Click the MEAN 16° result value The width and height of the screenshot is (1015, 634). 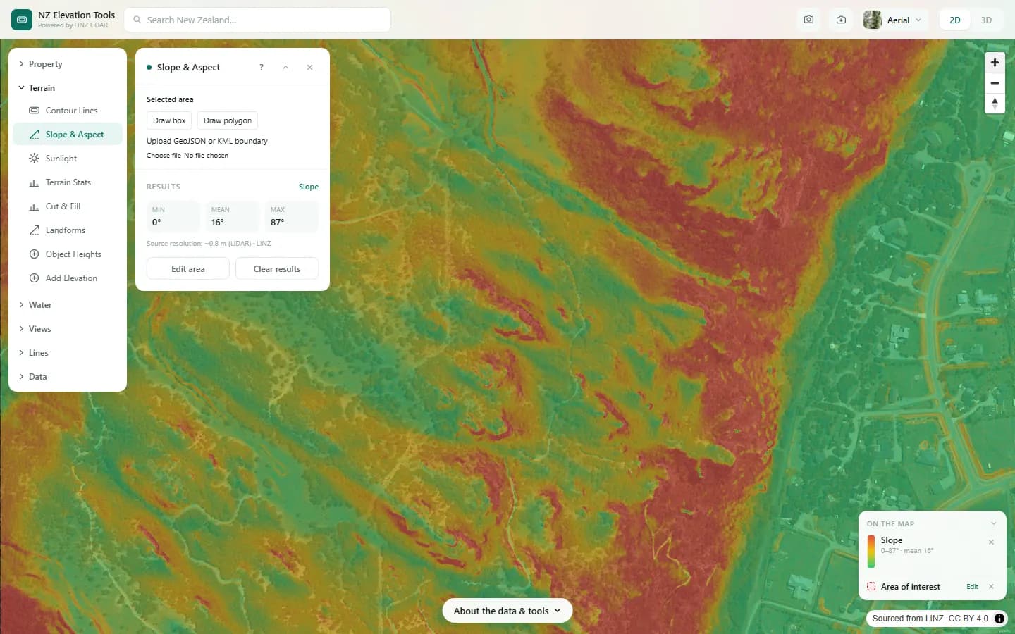pos(233,217)
